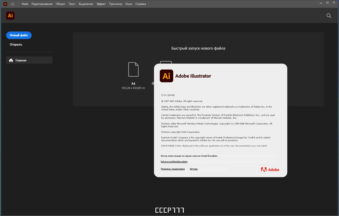Open the behance.net/danielescudeiro link
The width and height of the screenshot is (339, 216).
pyautogui.click(x=174, y=162)
